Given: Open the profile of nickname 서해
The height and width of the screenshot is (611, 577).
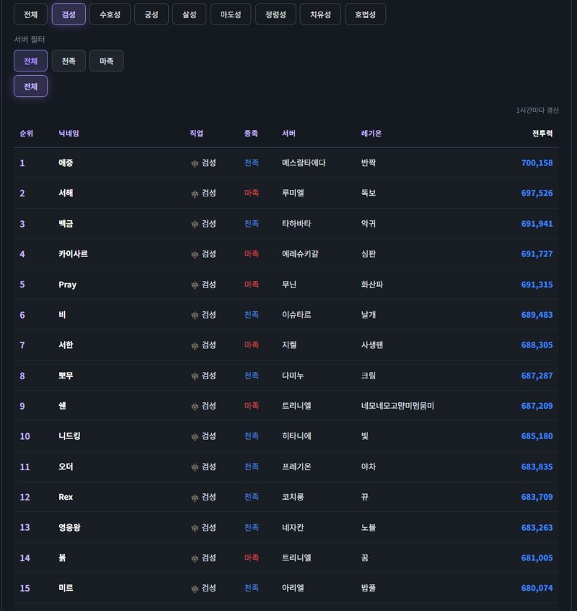Looking at the screenshot, I should [x=66, y=193].
